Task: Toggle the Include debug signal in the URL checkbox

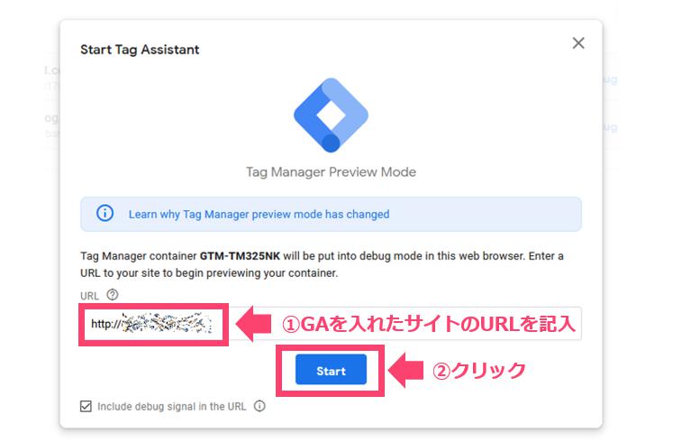Action: click(x=86, y=406)
